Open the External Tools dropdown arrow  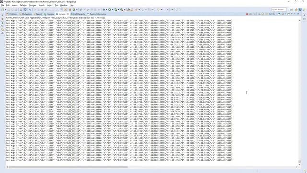point(125,10)
